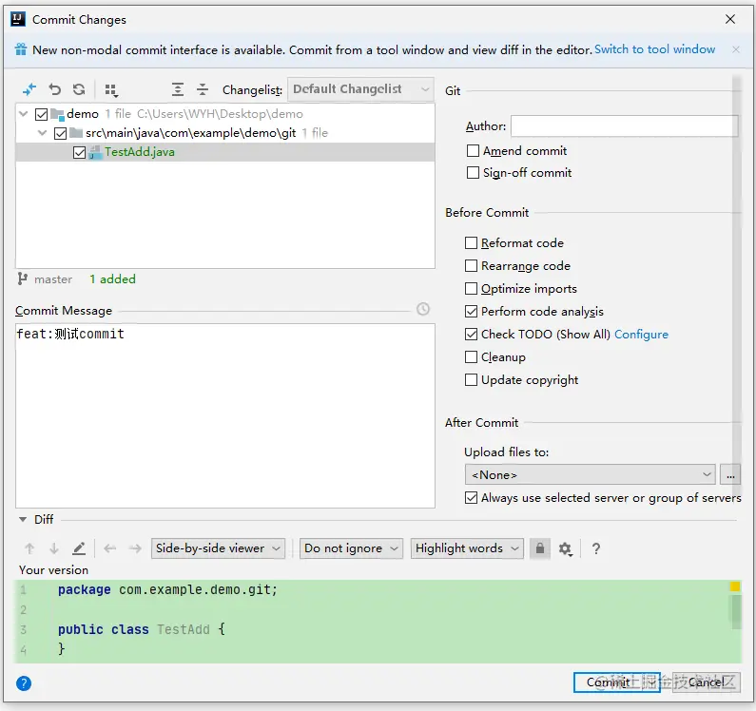
Task: Open the Side-by-side viewer dropdown
Action: tap(218, 548)
